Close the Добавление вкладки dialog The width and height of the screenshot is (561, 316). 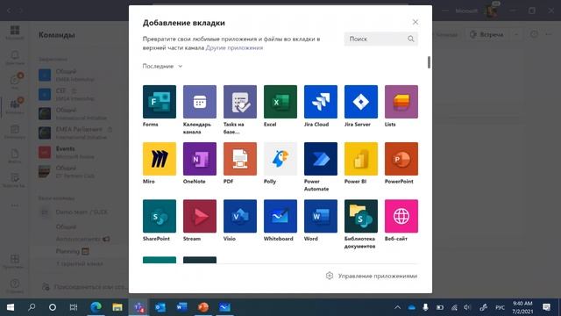[x=415, y=22]
